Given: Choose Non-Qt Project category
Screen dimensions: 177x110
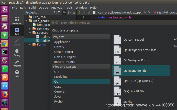Looking at the screenshot, I should pyautogui.click(x=81, y=57).
